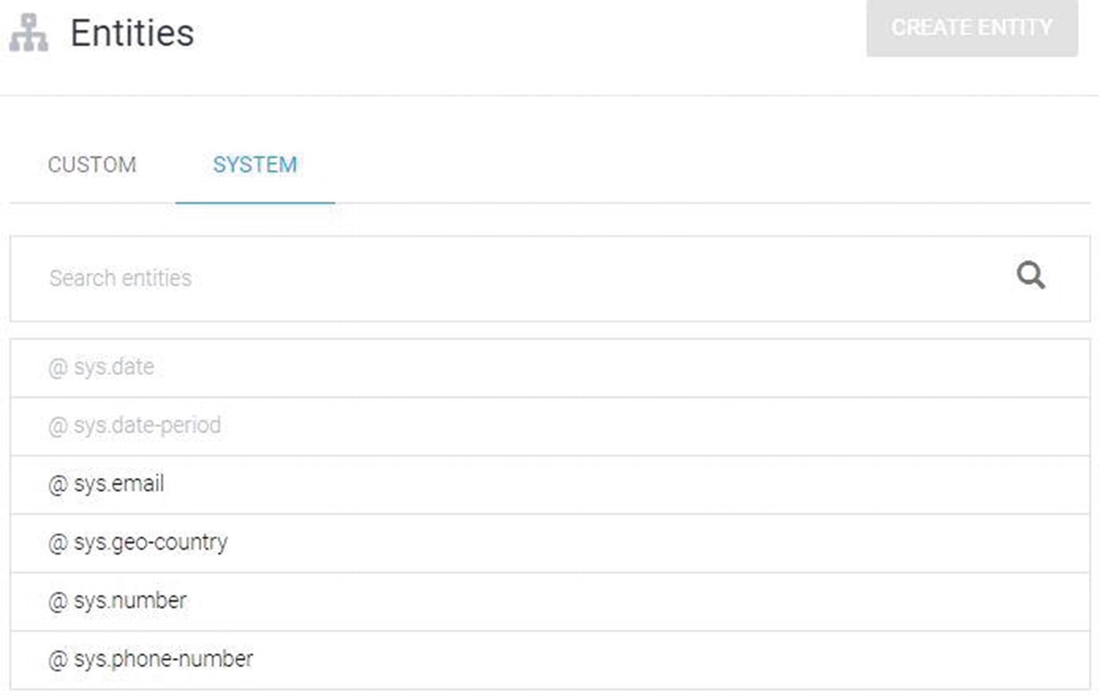Open the sys.date-period entity row
This screenshot has width=1099, height=695.
click(549, 426)
